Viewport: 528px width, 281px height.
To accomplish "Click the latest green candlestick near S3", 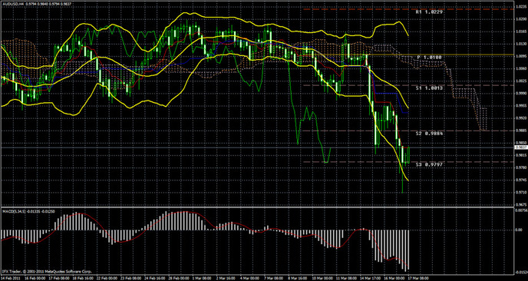I will 408,155.
